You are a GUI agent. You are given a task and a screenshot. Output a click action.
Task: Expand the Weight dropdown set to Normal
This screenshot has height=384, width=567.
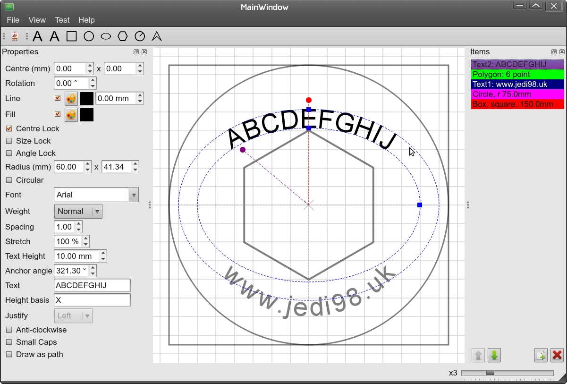pos(78,211)
